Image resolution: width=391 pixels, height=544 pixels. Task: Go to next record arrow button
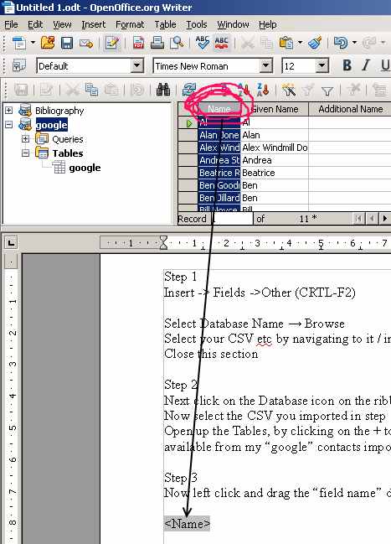point(384,219)
